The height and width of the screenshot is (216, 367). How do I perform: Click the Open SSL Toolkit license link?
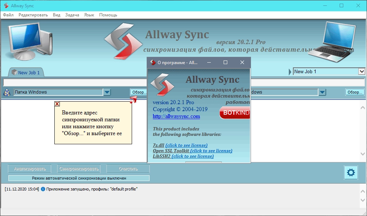211,150
